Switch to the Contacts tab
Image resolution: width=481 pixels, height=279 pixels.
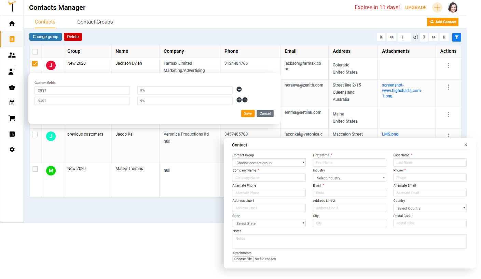point(45,22)
